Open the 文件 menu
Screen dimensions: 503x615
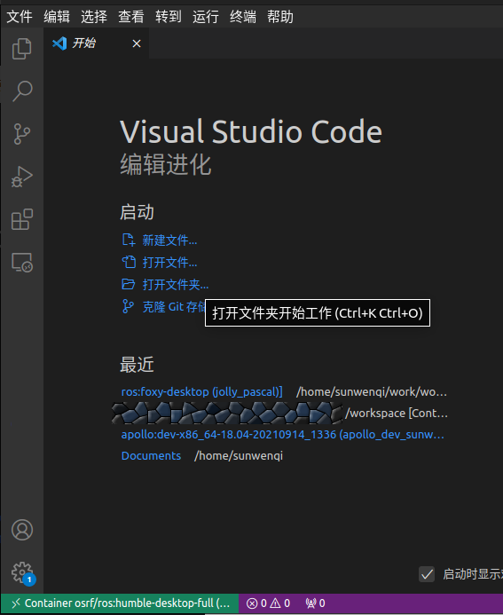pos(20,17)
